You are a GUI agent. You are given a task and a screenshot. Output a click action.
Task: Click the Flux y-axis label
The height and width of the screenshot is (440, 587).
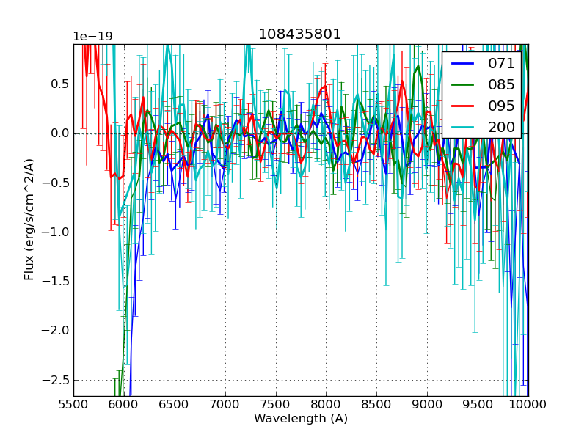pyautogui.click(x=29, y=219)
